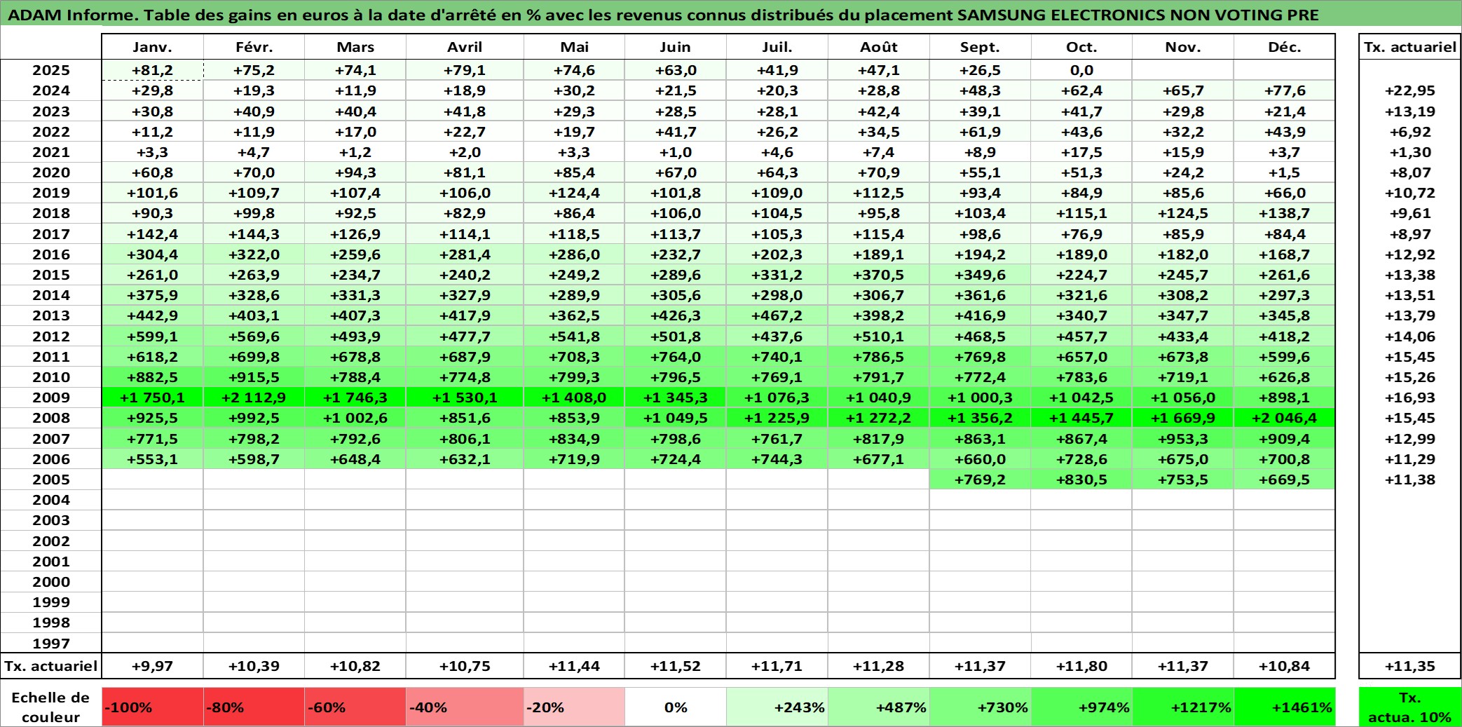Click cell +77,6 in December 2024
The height and width of the screenshot is (727, 1462).
coord(1284,90)
